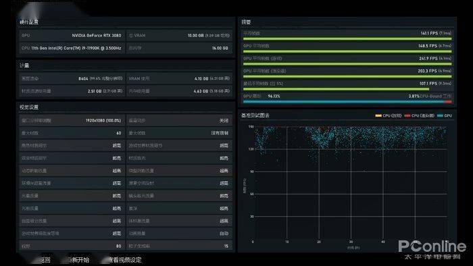The image size is (473, 266).
Task: Click the 16.00 GB memory value
Action: (x=220, y=48)
